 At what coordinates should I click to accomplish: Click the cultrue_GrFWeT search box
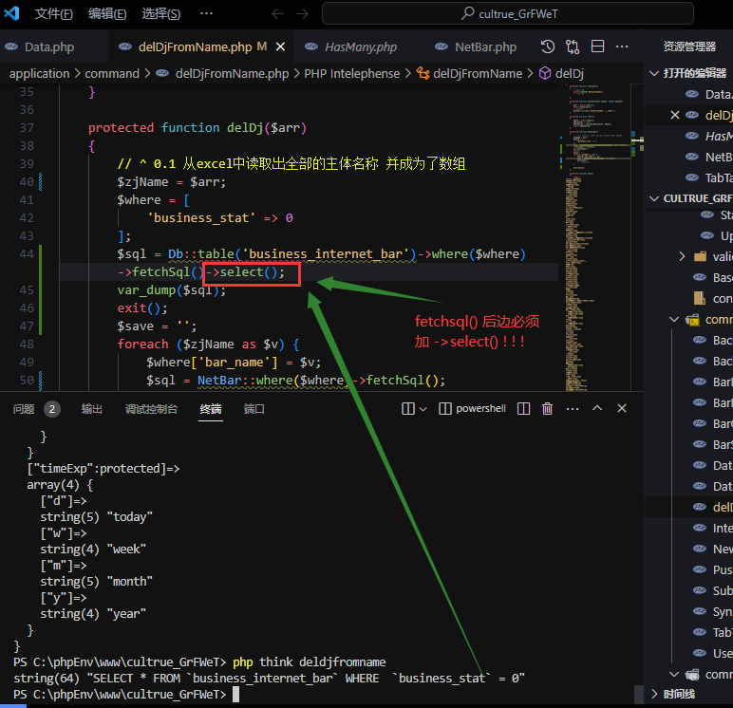[x=508, y=13]
